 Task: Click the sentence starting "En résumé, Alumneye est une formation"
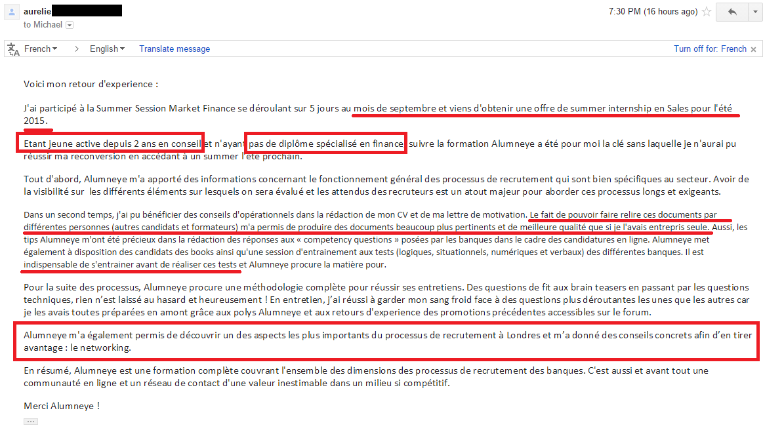[x=366, y=377]
